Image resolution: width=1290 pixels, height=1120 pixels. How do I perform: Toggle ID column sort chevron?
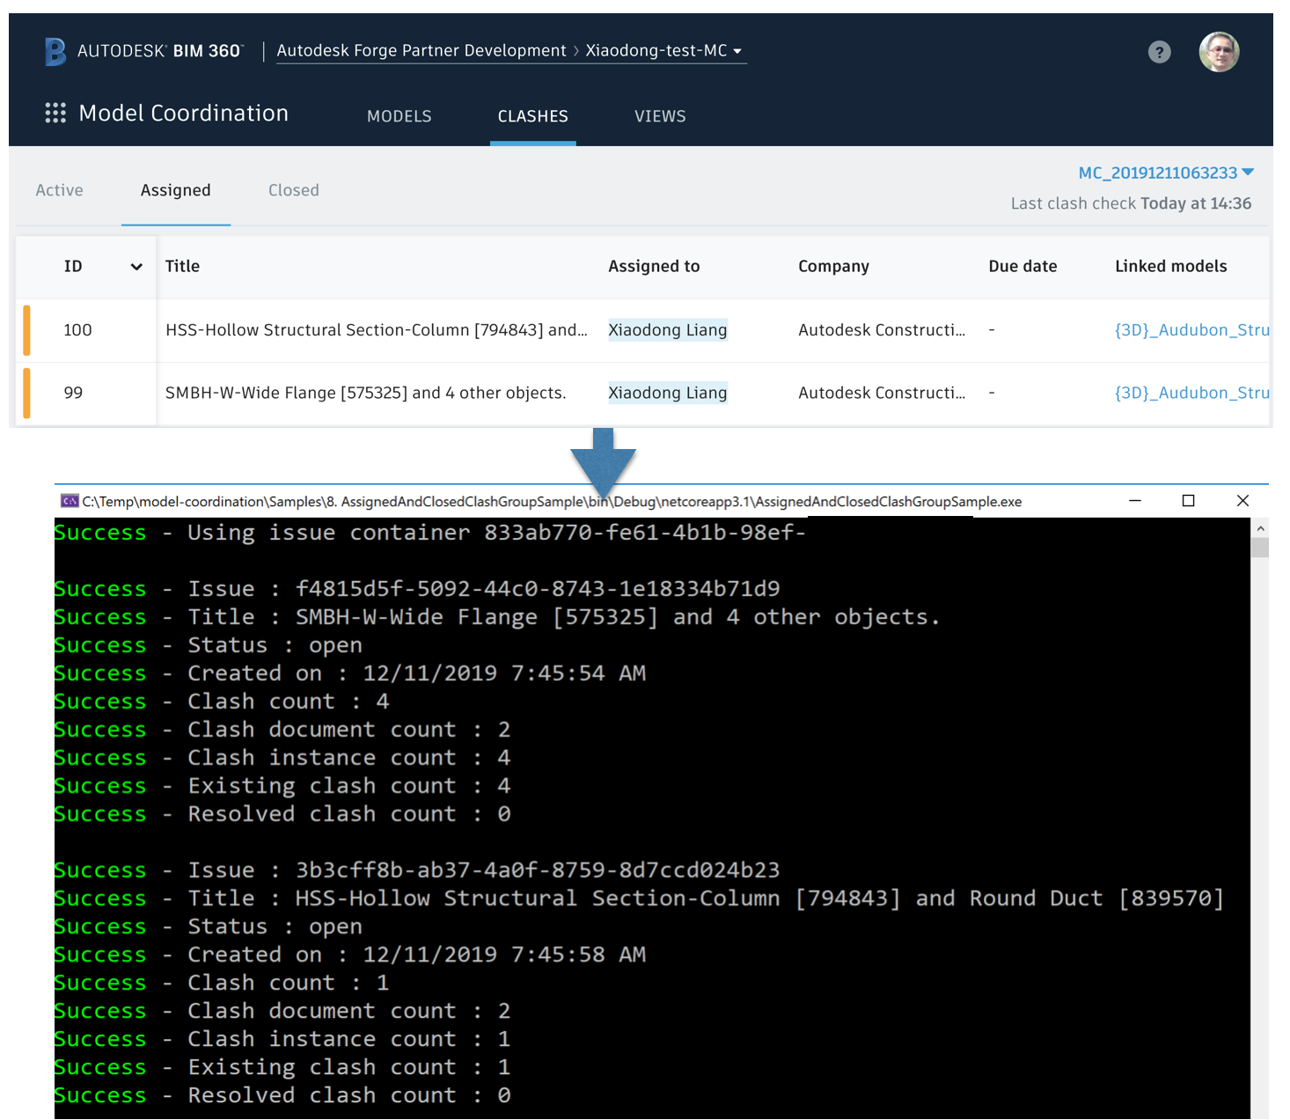point(136,267)
